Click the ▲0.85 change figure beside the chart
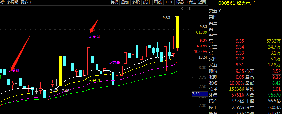 click(x=201, y=46)
